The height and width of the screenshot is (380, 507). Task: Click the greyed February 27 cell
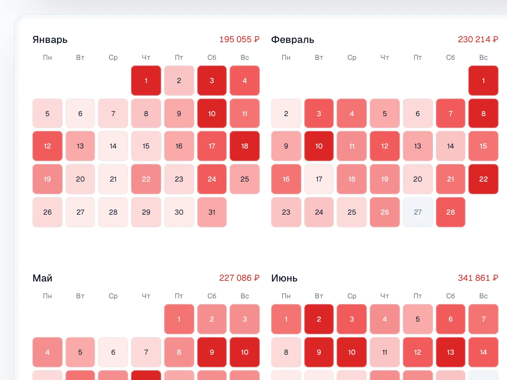pos(418,212)
